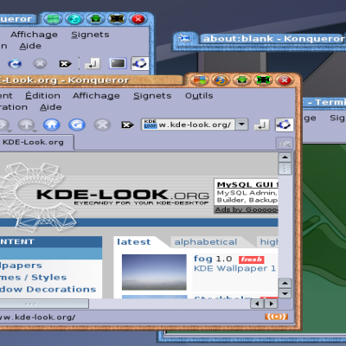This screenshot has width=346, height=346.
Task: Open Up button's history dropdown arrow
Action: 35,131
